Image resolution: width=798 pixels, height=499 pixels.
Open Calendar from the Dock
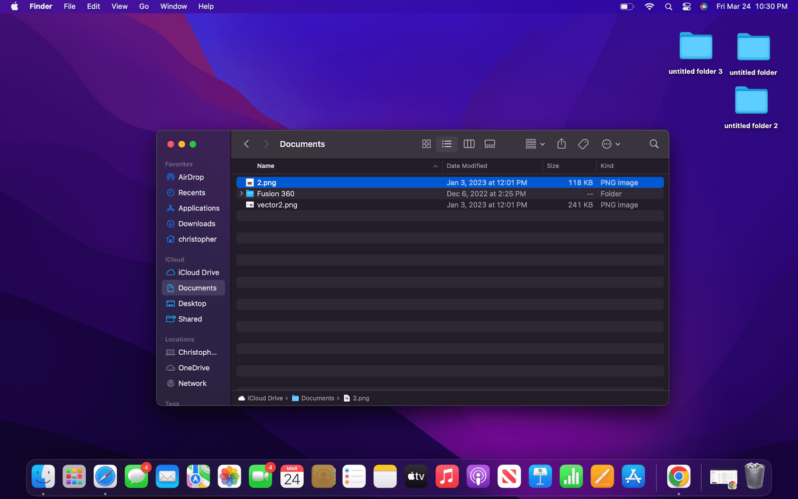click(292, 477)
